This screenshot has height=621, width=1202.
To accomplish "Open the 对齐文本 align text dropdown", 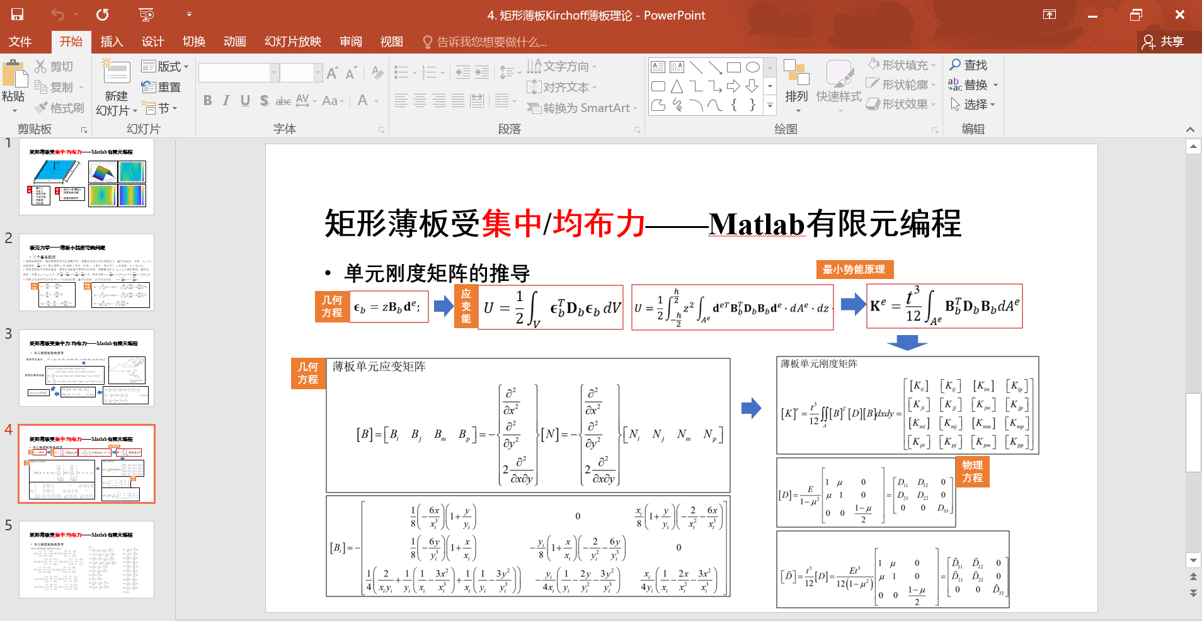I will click(x=562, y=87).
